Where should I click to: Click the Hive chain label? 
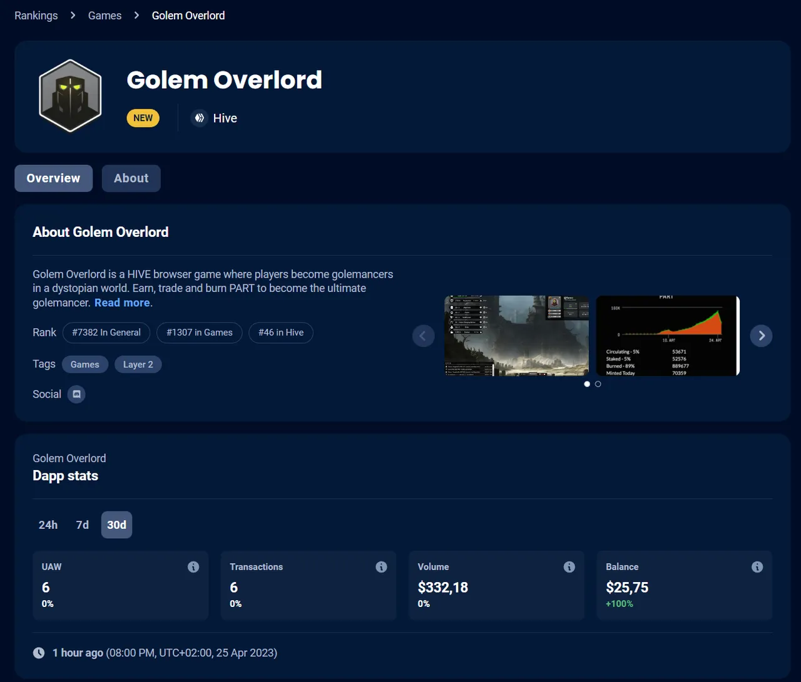(225, 118)
